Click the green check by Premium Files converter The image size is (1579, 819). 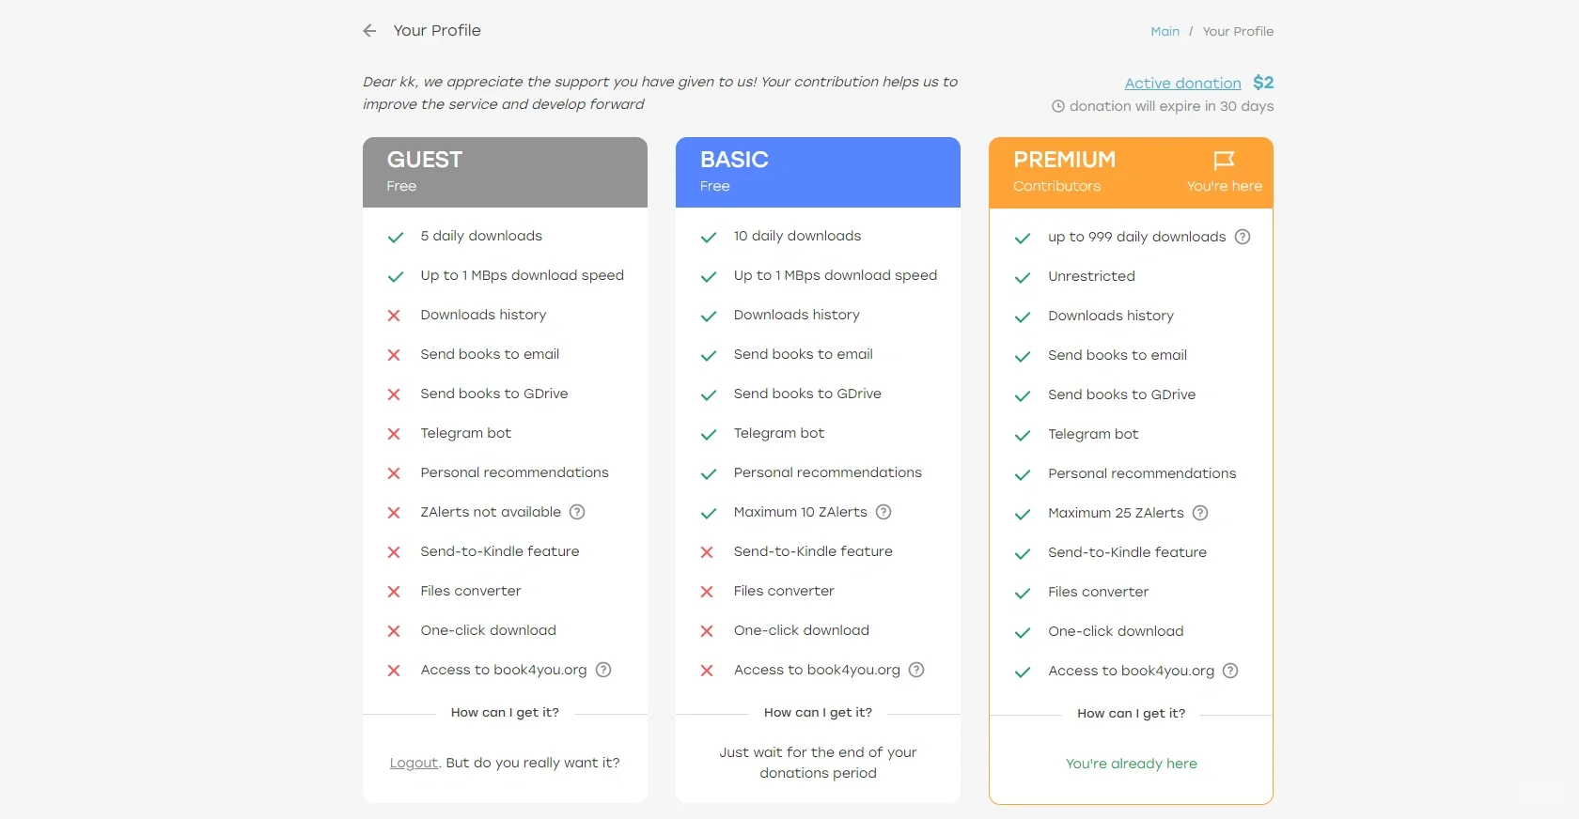pos(1023,593)
